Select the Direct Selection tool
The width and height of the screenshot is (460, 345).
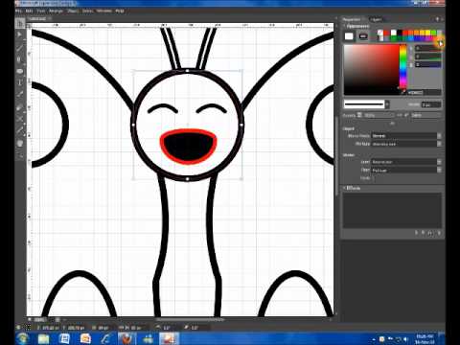tap(20, 34)
